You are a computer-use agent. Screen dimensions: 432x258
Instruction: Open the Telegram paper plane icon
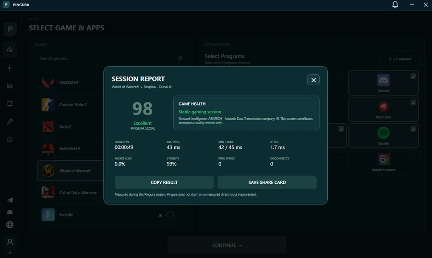(10, 200)
